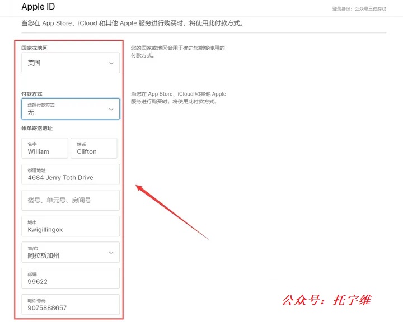Click the Apple ID page title
Viewport: 403px width, 322px height.
tap(38, 7)
